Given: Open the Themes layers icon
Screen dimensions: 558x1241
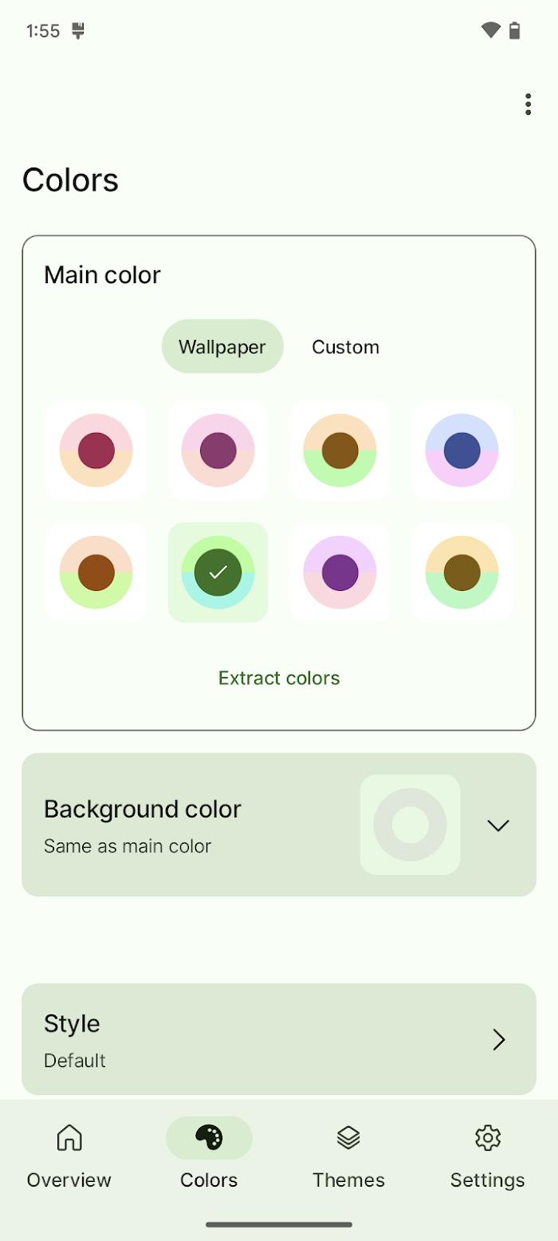Looking at the screenshot, I should click(x=348, y=1137).
